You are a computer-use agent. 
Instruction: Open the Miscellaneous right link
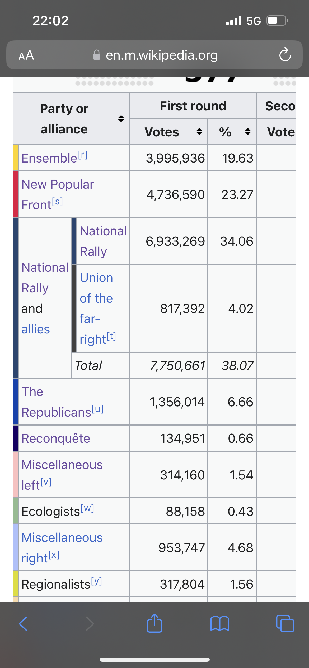coord(62,548)
